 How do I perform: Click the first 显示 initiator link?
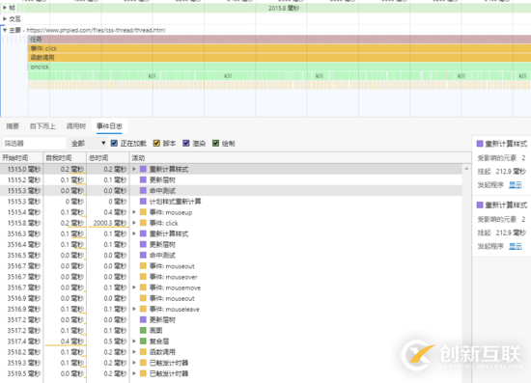pos(516,184)
